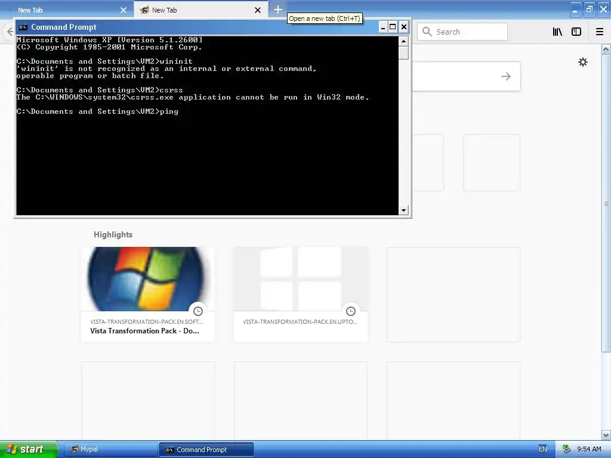Open the hamburger application menu

tap(600, 32)
